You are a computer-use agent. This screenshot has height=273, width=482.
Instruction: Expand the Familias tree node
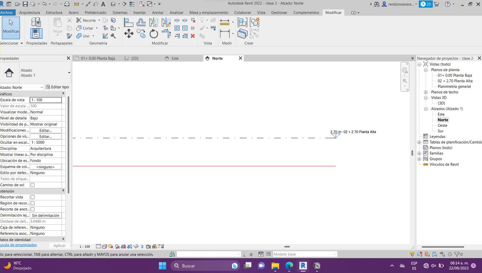[419, 153]
